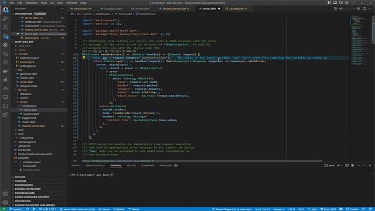Open Dockerfile in the file tree
375x211 pixels.
pyautogui.click(x=25, y=150)
